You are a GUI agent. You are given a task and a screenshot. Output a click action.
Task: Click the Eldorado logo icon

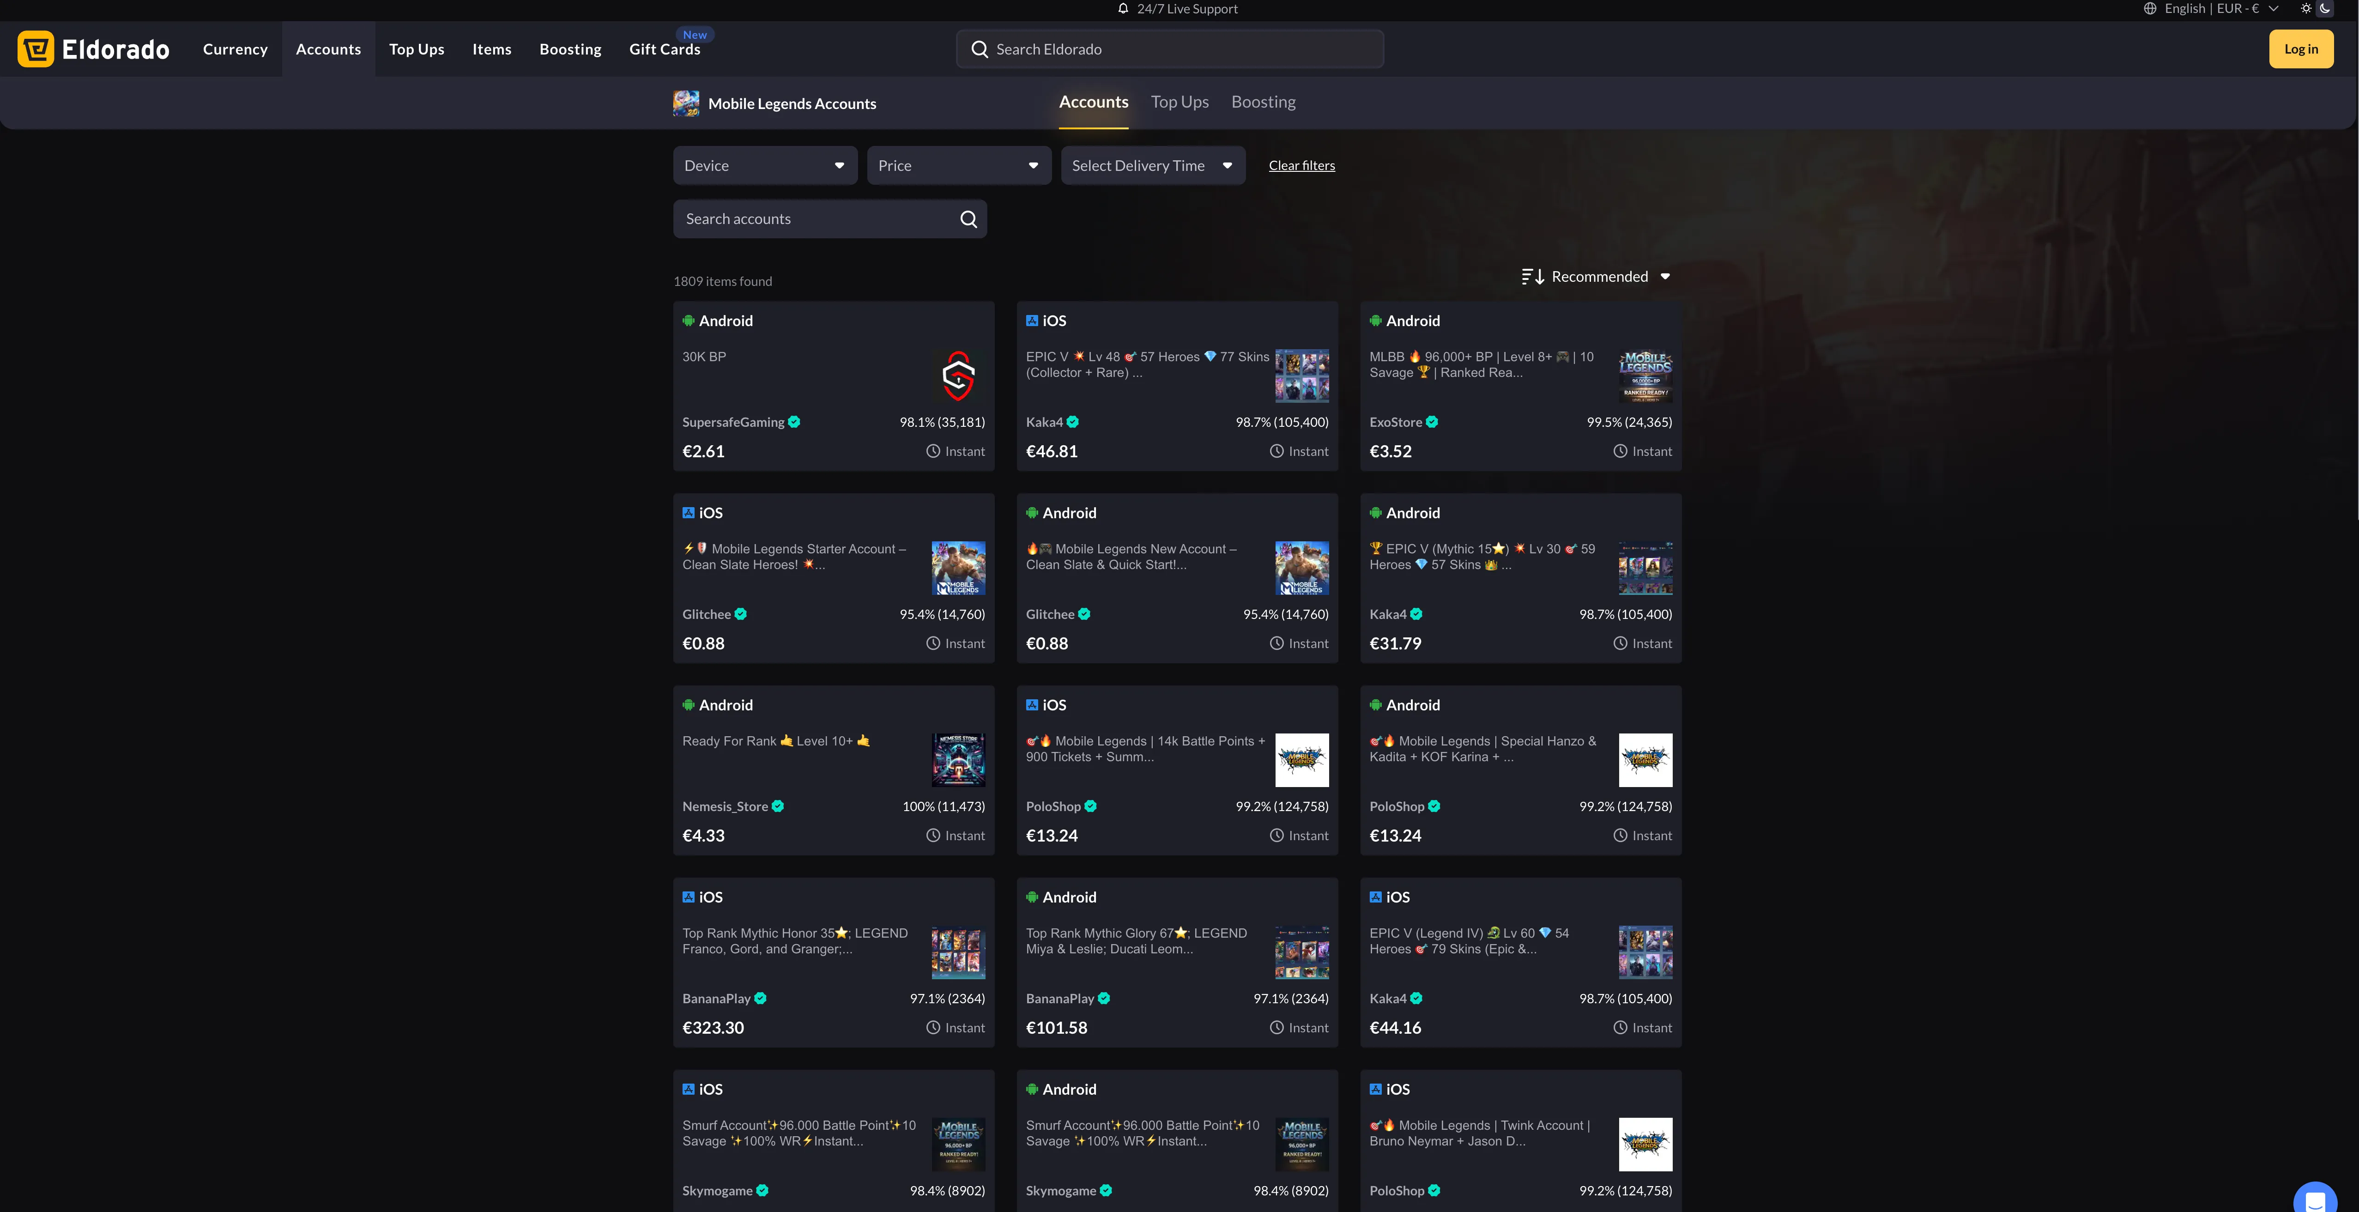coord(36,49)
